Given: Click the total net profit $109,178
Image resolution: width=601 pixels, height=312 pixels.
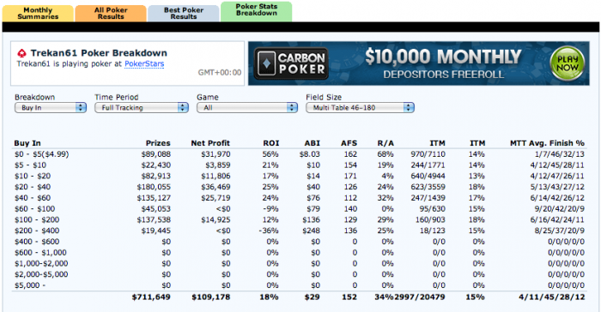Looking at the screenshot, I should pyautogui.click(x=211, y=297).
